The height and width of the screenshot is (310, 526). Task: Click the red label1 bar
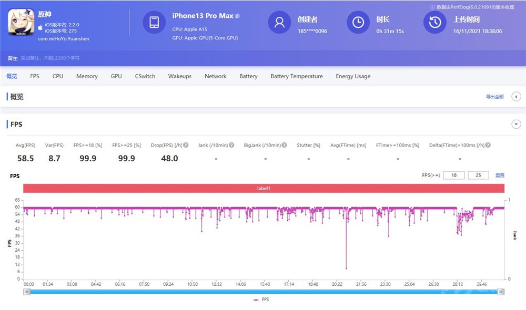(x=264, y=188)
